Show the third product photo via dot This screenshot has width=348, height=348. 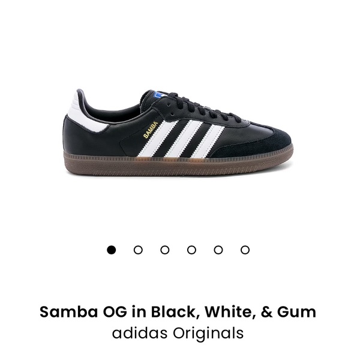165,250
